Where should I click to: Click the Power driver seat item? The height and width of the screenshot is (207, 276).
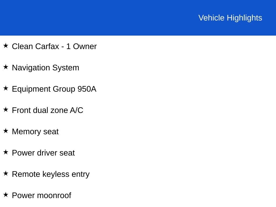pos(43,153)
